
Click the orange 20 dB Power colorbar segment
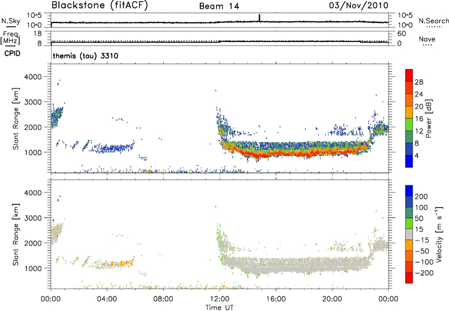pos(409,100)
